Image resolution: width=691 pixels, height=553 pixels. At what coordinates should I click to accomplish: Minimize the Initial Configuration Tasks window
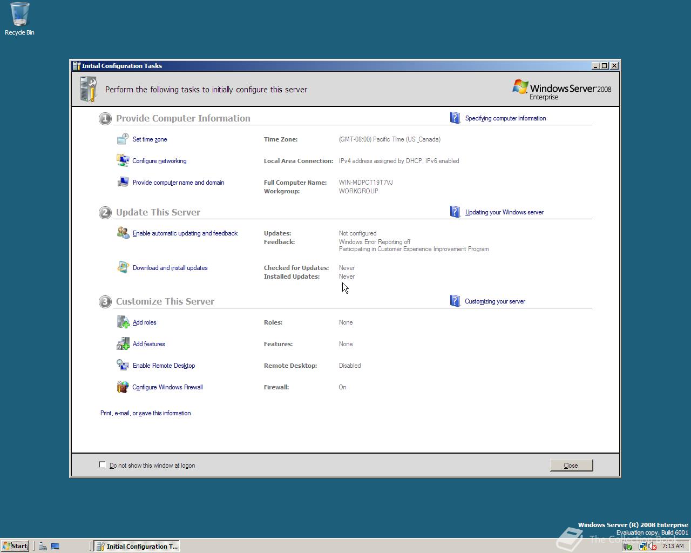click(595, 65)
